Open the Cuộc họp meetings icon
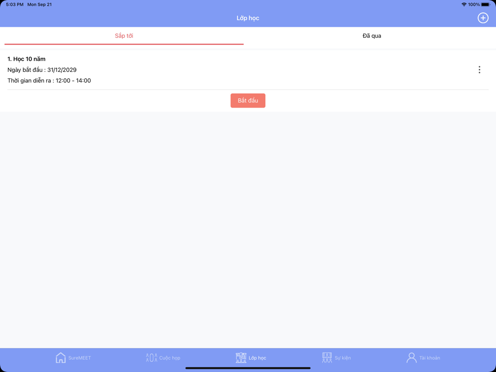496x372 pixels. tap(151, 358)
